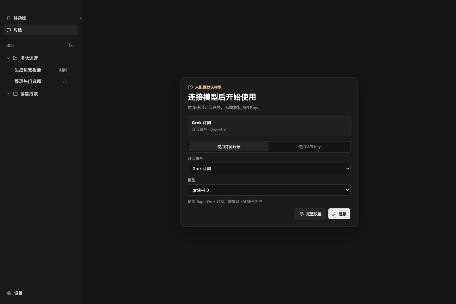The image size is (456, 304).
Task: Click the SuperGrok 订阅 hint text
Action: pyautogui.click(x=225, y=201)
